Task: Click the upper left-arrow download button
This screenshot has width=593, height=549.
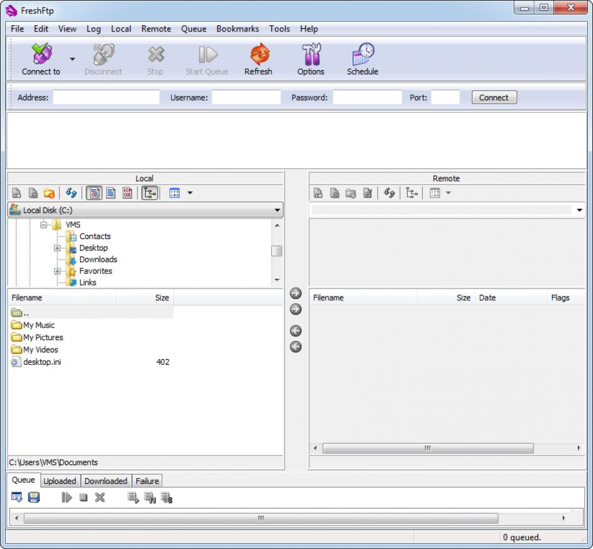Action: tap(296, 331)
